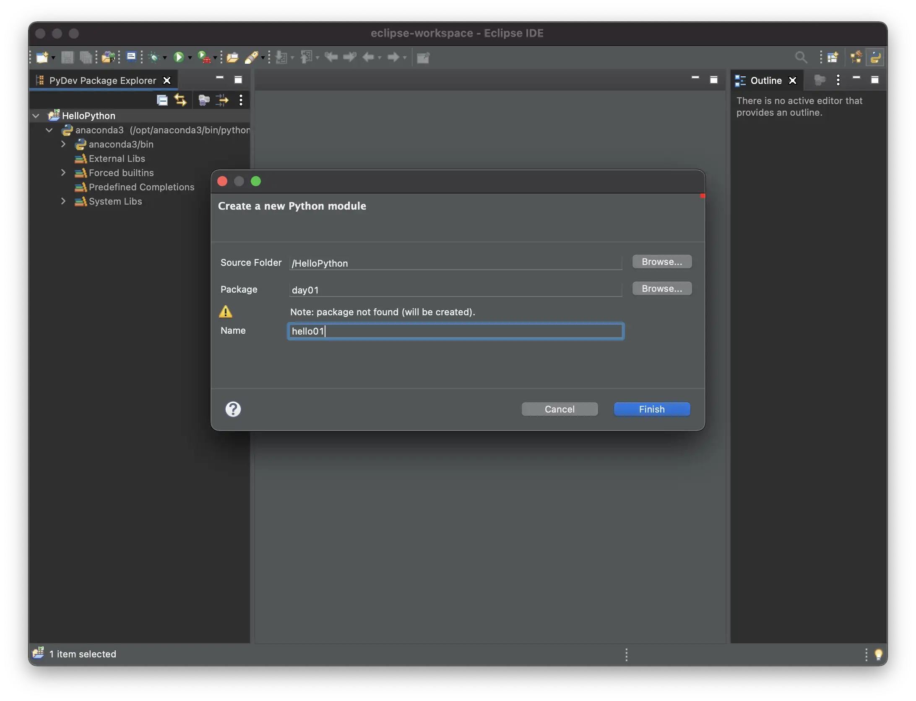The image size is (916, 701).
Task: Click the Search magnifier icon
Action: [x=801, y=57]
